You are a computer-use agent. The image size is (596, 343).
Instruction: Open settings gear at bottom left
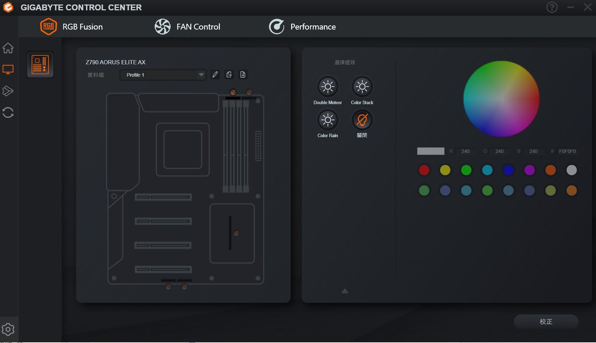coord(8,330)
